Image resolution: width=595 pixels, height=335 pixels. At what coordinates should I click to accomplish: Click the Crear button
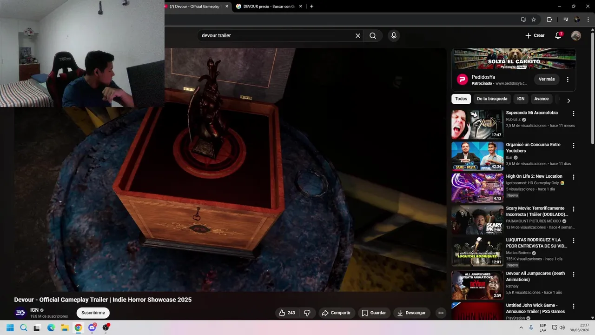click(535, 36)
